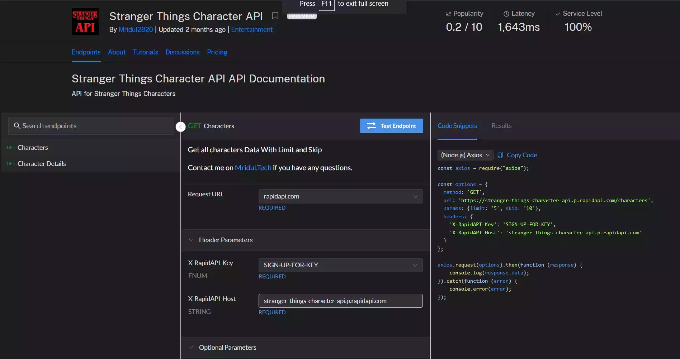Click the 'Updated 2 months ago' text
Viewport: 680px width, 359px height.
(x=192, y=29)
